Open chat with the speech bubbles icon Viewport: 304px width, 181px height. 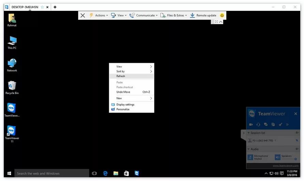265,124
